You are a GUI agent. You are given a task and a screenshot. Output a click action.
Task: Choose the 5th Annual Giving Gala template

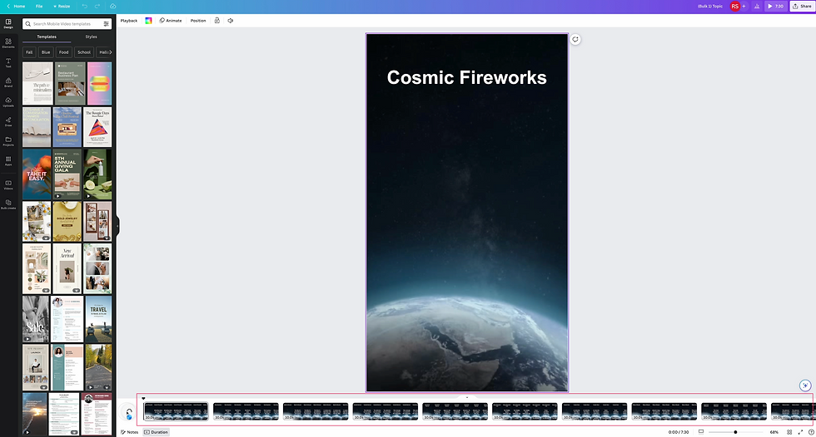[x=67, y=175]
